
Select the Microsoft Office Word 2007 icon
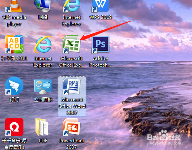[x=72, y=96]
